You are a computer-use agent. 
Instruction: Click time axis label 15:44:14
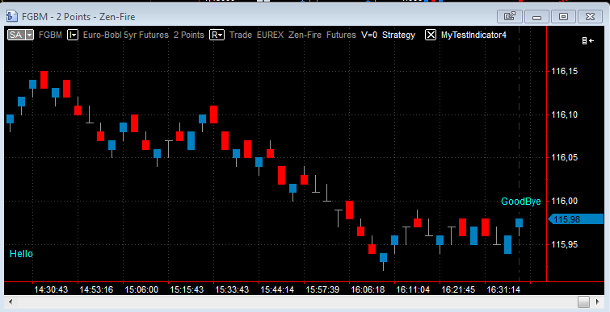[x=277, y=289]
